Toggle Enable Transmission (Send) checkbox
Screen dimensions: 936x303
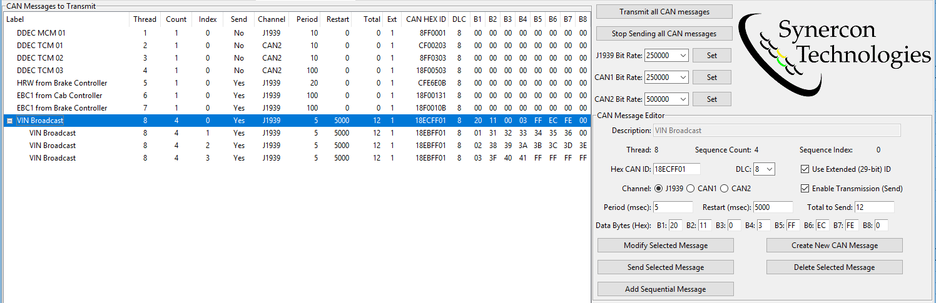[805, 188]
